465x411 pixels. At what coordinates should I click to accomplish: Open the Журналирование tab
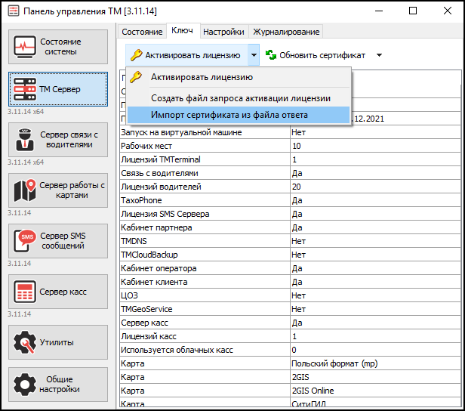(x=286, y=32)
